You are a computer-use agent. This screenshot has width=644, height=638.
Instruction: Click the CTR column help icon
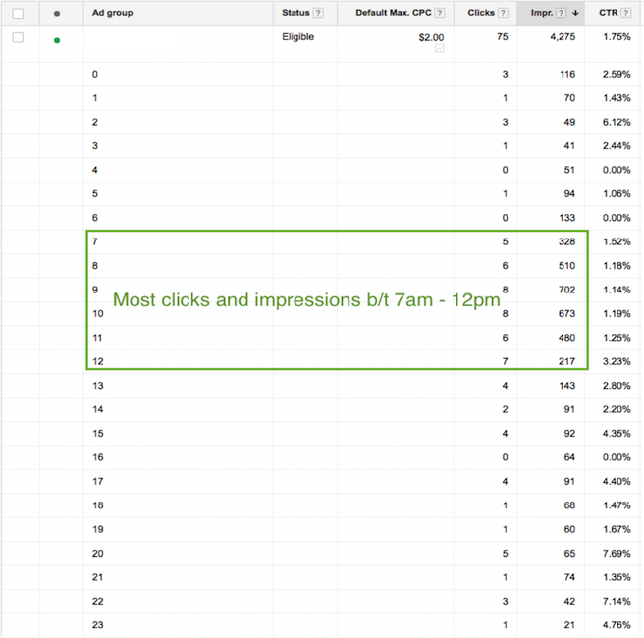(x=625, y=13)
